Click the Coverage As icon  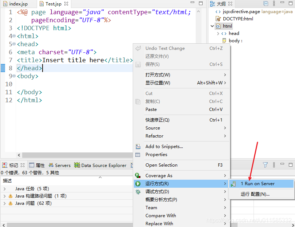click(138, 176)
